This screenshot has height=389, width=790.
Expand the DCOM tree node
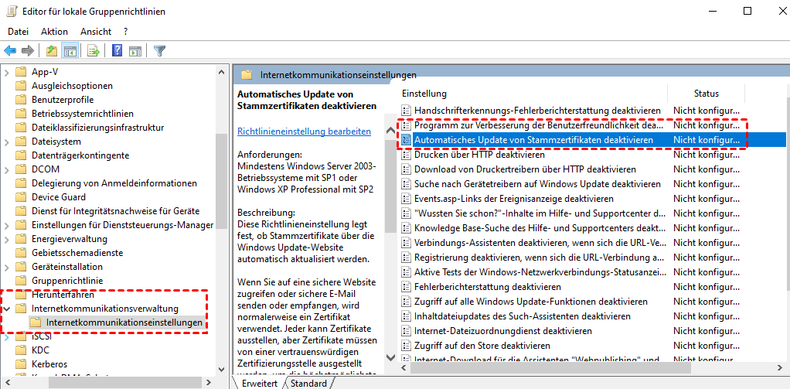pos(7,169)
